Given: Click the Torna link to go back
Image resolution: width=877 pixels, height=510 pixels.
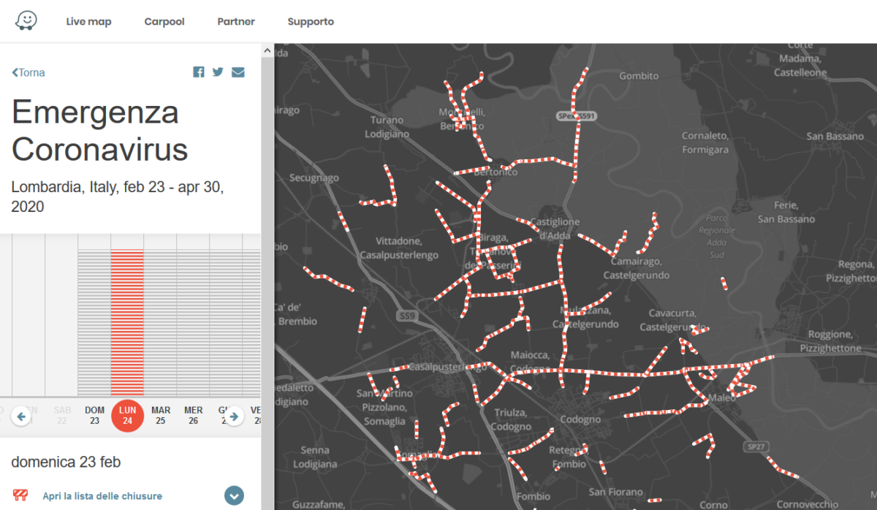Looking at the screenshot, I should (x=31, y=72).
